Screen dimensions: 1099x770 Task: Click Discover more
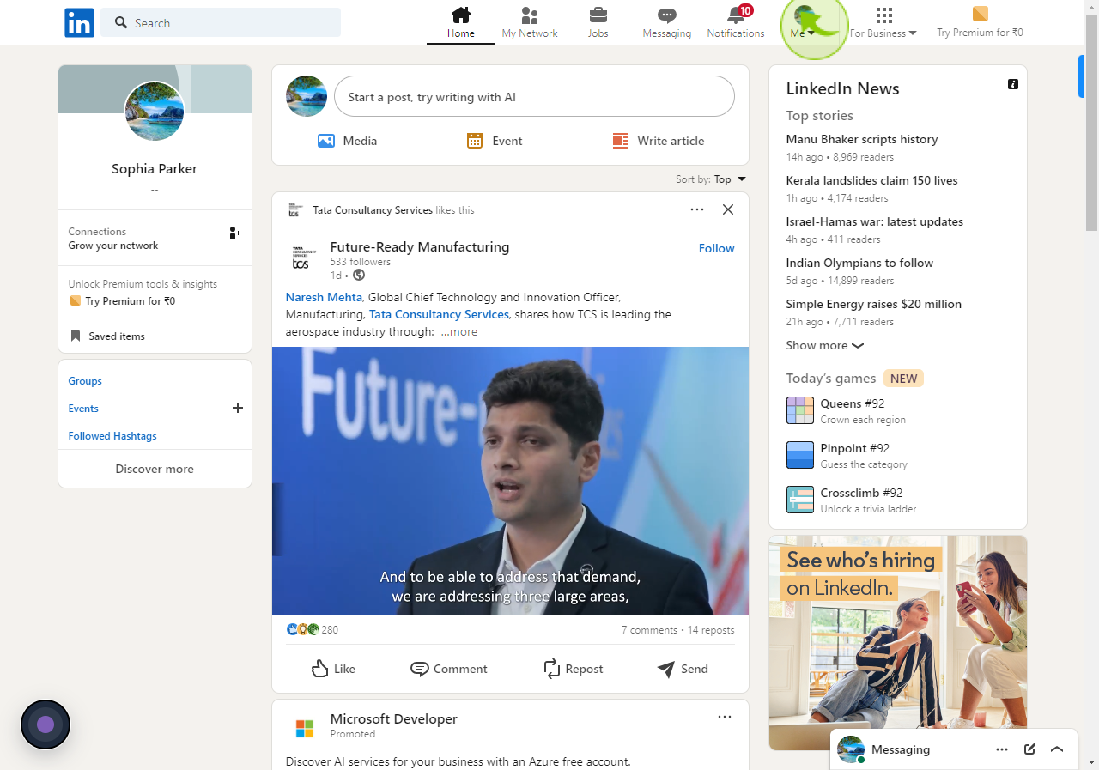(x=155, y=469)
